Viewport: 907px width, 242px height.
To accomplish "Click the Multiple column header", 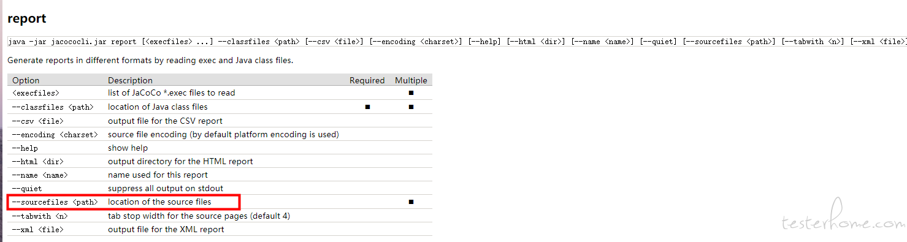I will click(411, 80).
